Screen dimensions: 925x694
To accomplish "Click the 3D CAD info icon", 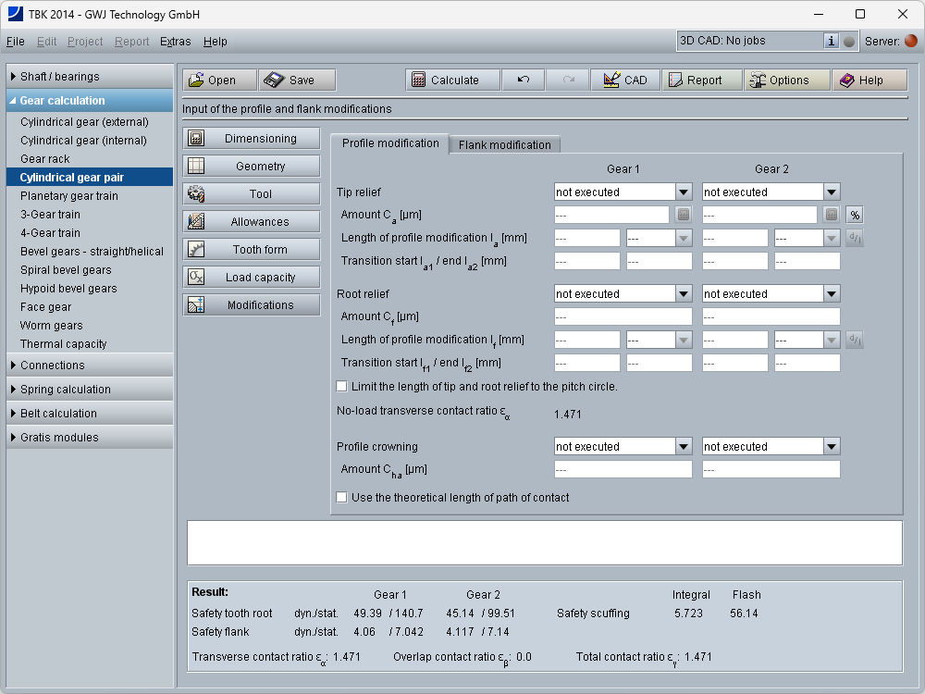I will pos(831,41).
